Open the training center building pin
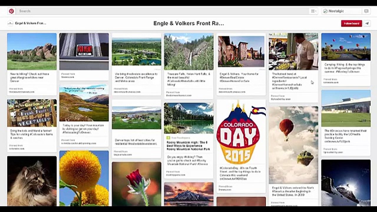The width and height of the screenshot is (377, 212). 346,108
